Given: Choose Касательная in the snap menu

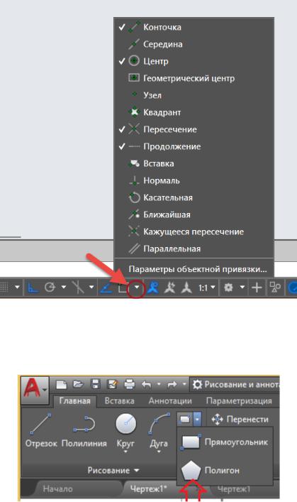Looking at the screenshot, I should click(194, 197).
